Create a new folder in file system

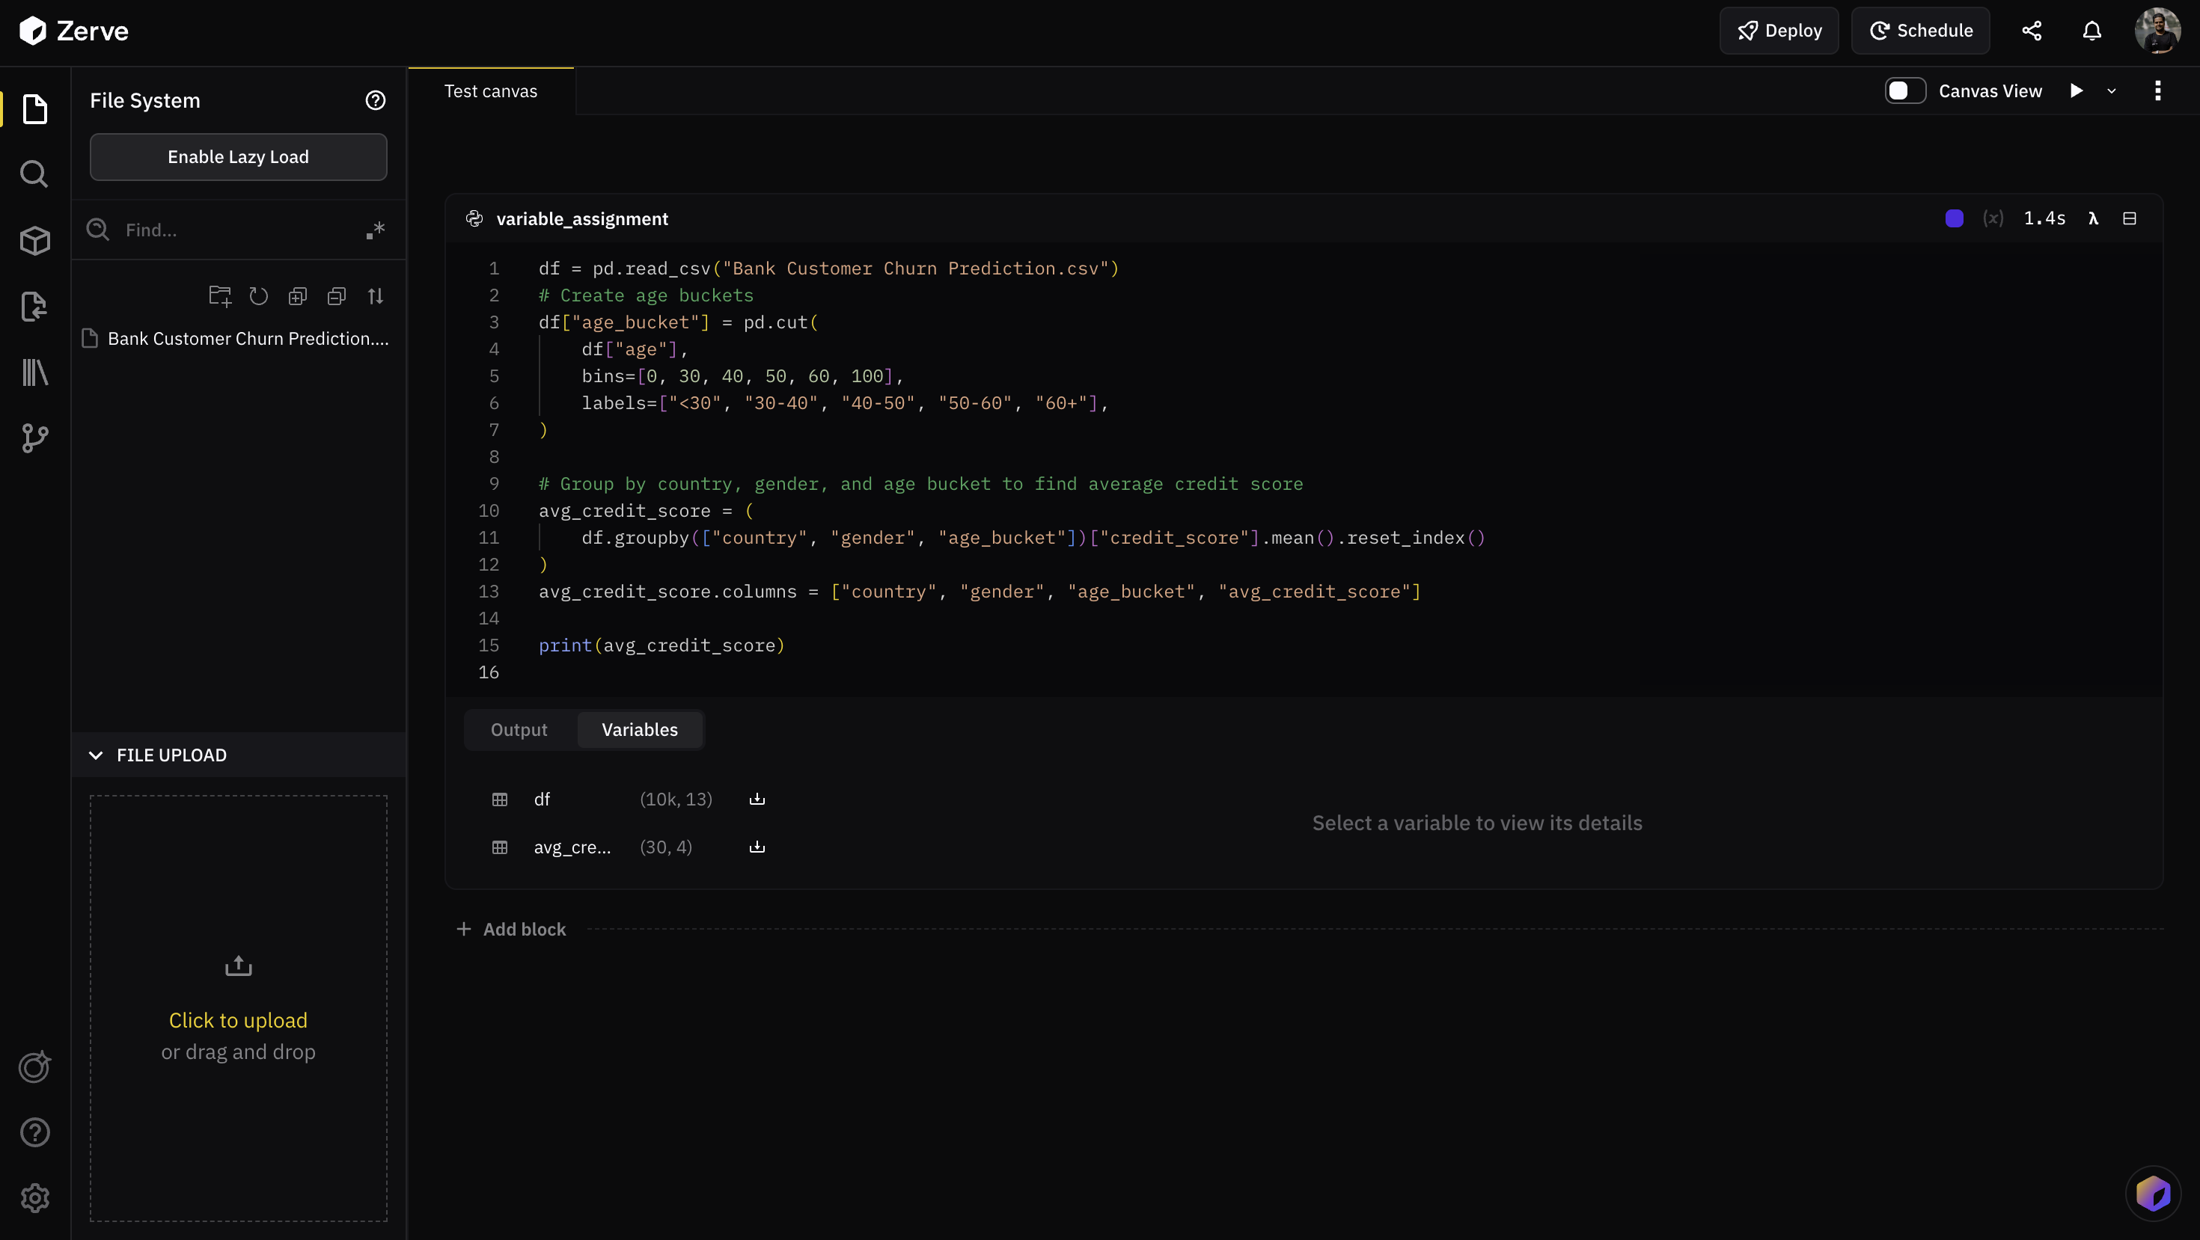(x=219, y=296)
